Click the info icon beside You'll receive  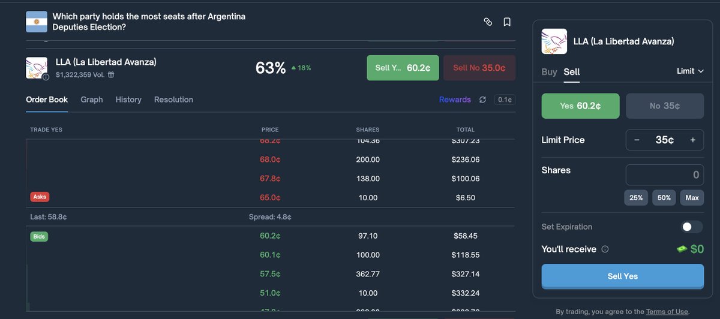[x=605, y=249]
